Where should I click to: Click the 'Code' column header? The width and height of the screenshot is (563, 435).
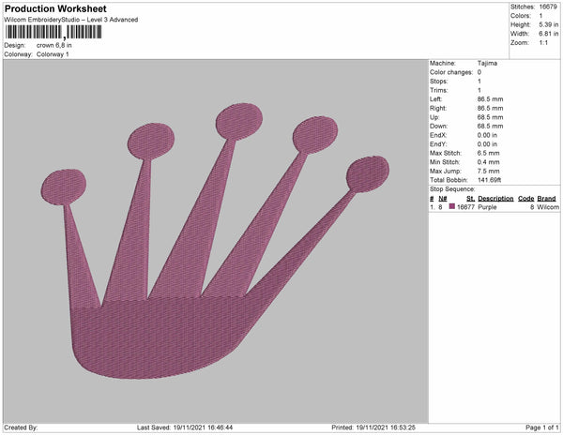tap(526, 199)
